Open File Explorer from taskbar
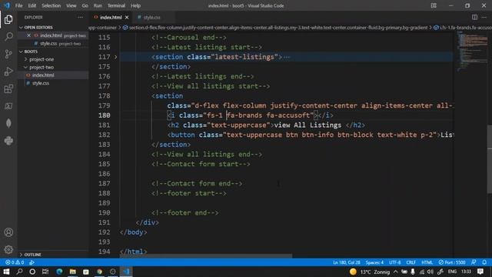 click(x=72, y=272)
